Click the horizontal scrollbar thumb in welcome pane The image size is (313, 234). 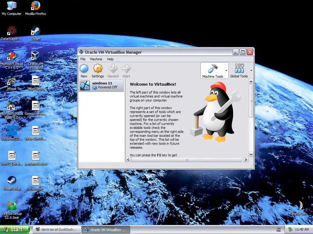click(187, 160)
